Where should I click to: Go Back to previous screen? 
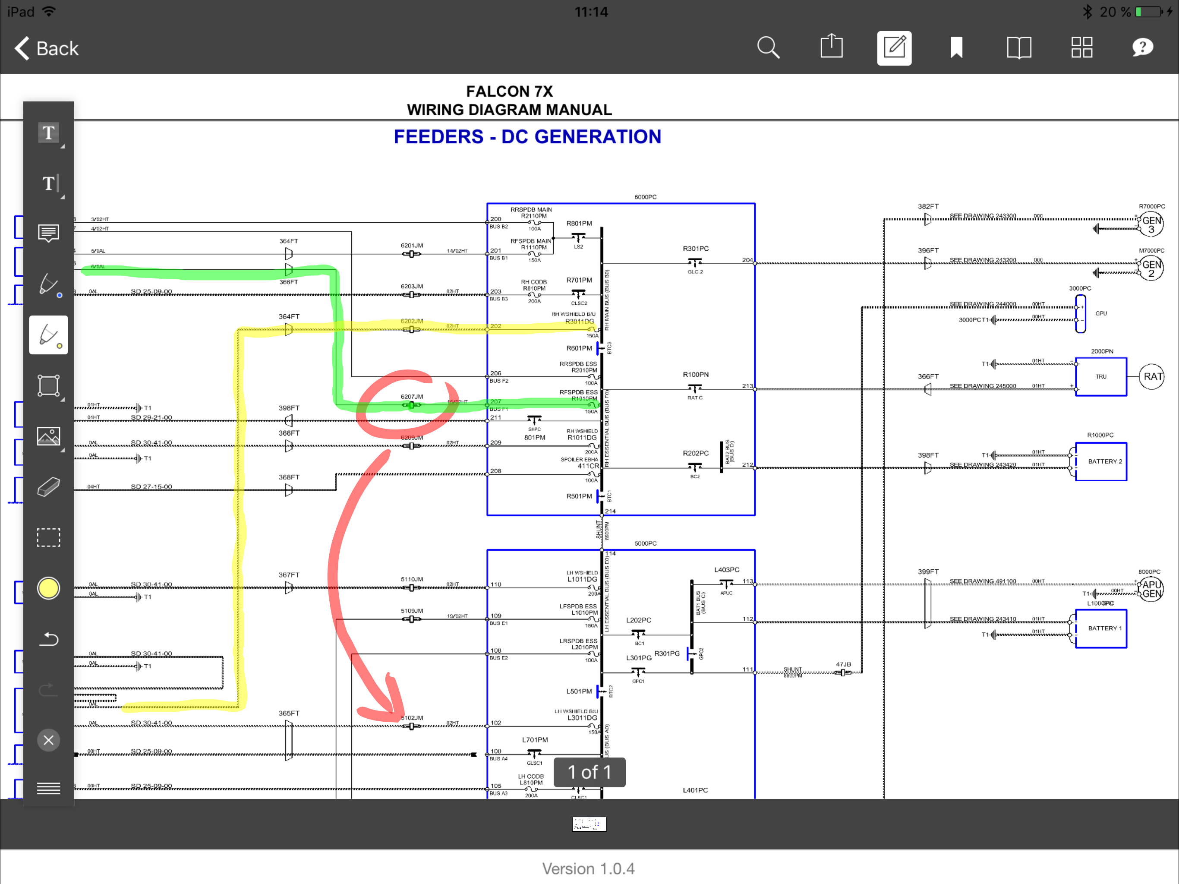46,48
